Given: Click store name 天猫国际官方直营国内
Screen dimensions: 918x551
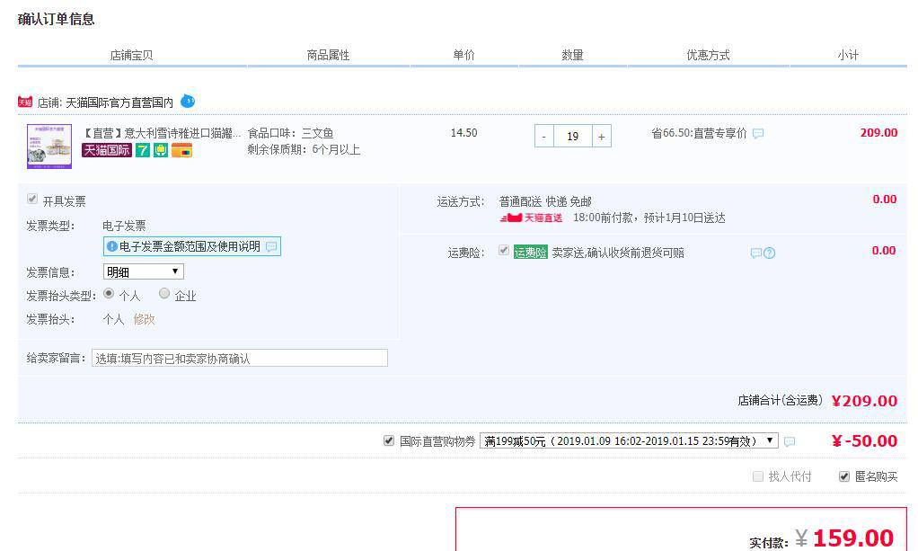Looking at the screenshot, I should pos(119,102).
